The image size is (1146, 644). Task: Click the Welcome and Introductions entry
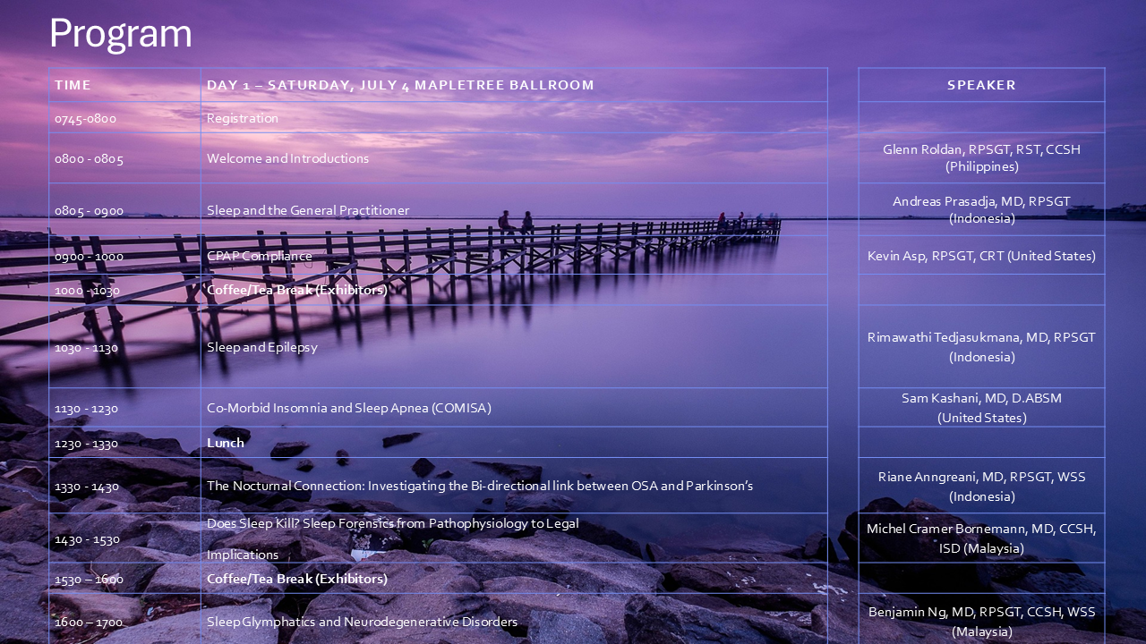pyautogui.click(x=287, y=158)
